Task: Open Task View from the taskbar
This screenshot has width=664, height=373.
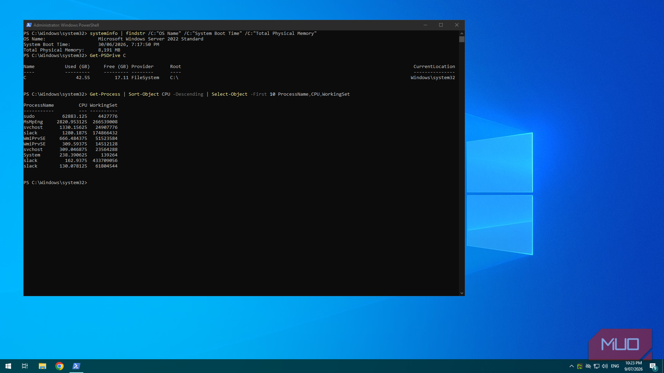Action: [x=25, y=366]
